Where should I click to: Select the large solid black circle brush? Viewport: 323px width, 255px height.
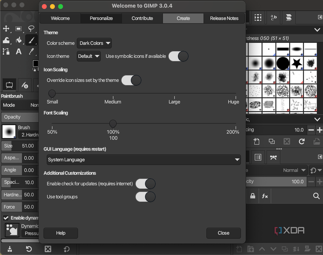283,63
